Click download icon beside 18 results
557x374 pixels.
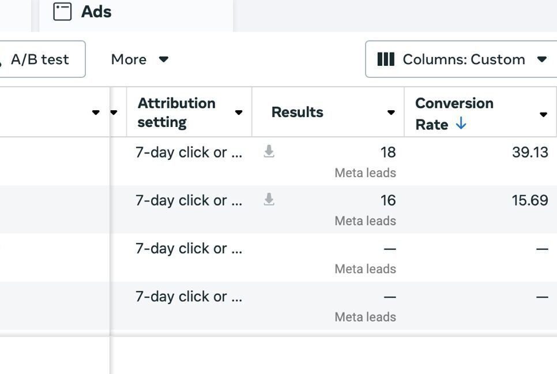coord(269,152)
